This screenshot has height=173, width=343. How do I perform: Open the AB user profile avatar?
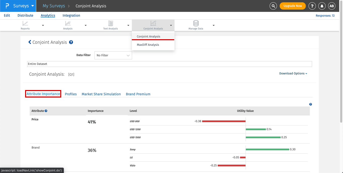pyautogui.click(x=332, y=6)
